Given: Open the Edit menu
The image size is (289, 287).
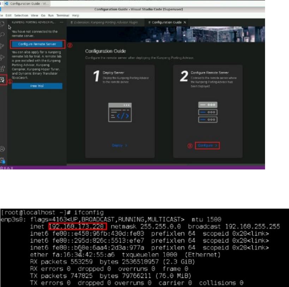Looking at the screenshot, I should click(8, 16).
